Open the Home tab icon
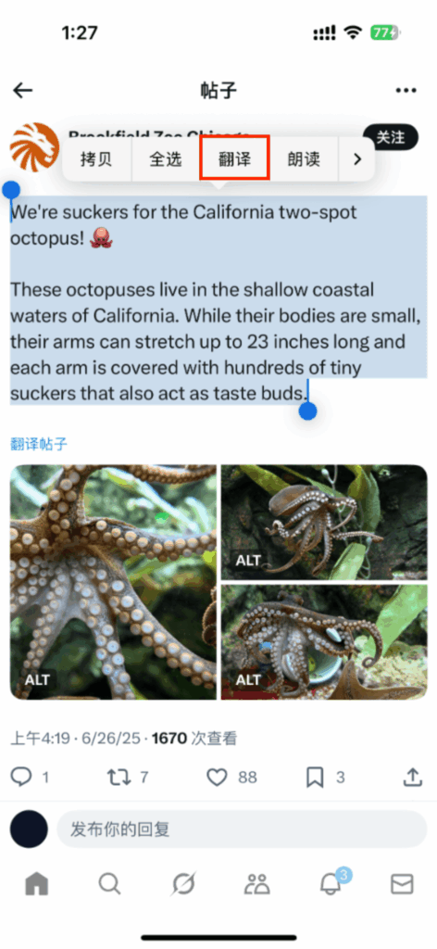 point(37,884)
